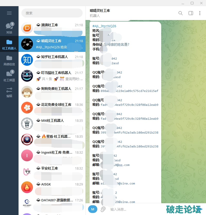Image resolution: width=206 pixels, height=215 pixels.
Task: Click the 输入消息 message input box
Action: click(x=134, y=209)
